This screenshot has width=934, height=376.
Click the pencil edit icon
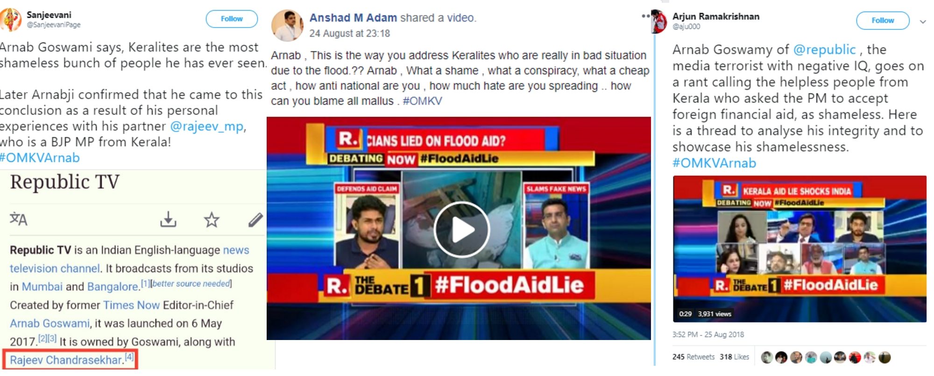tap(255, 219)
